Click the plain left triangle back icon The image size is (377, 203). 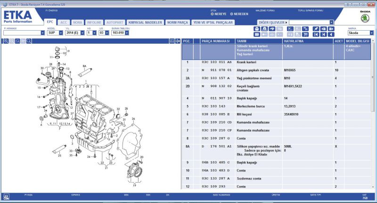pyautogui.click(x=331, y=34)
